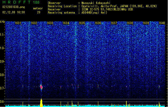Click the 1637 time marker
Screen dimensions: 168x107
coord(114,23)
